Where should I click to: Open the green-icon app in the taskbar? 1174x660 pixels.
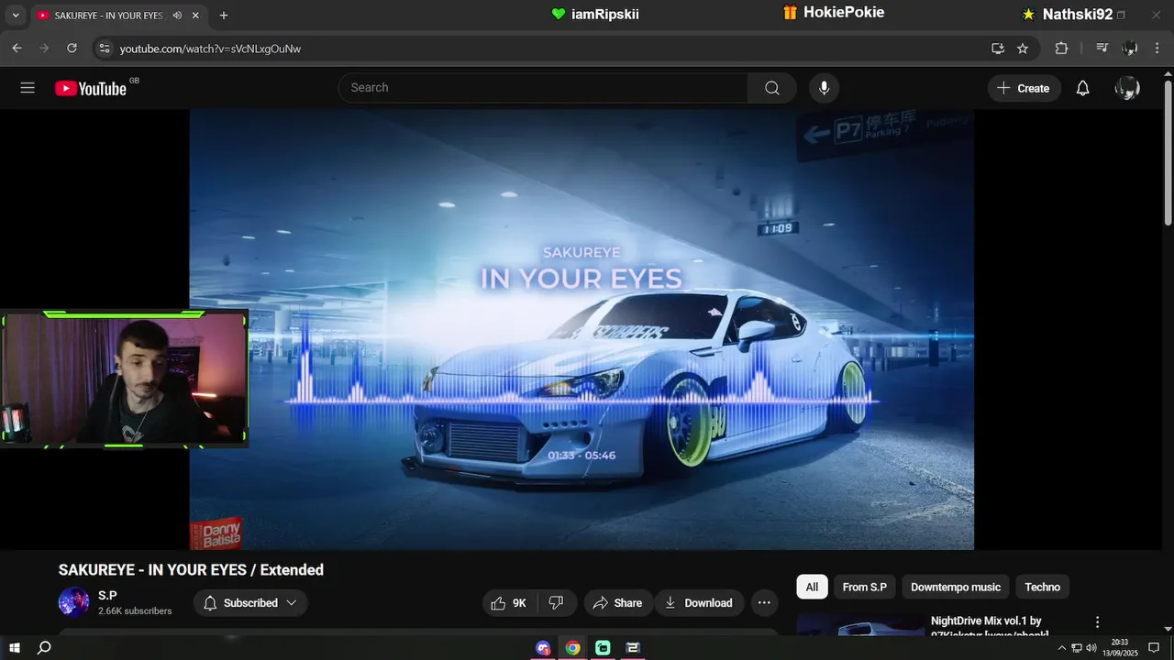(x=603, y=648)
